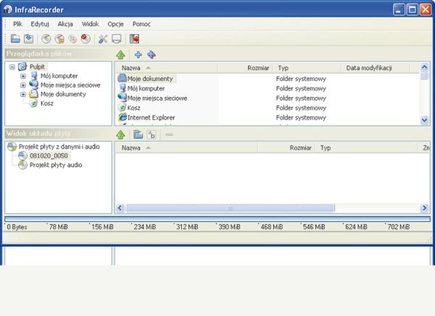Open configuration via the tools icon
Screen dimensions: 435x316
pos(102,38)
